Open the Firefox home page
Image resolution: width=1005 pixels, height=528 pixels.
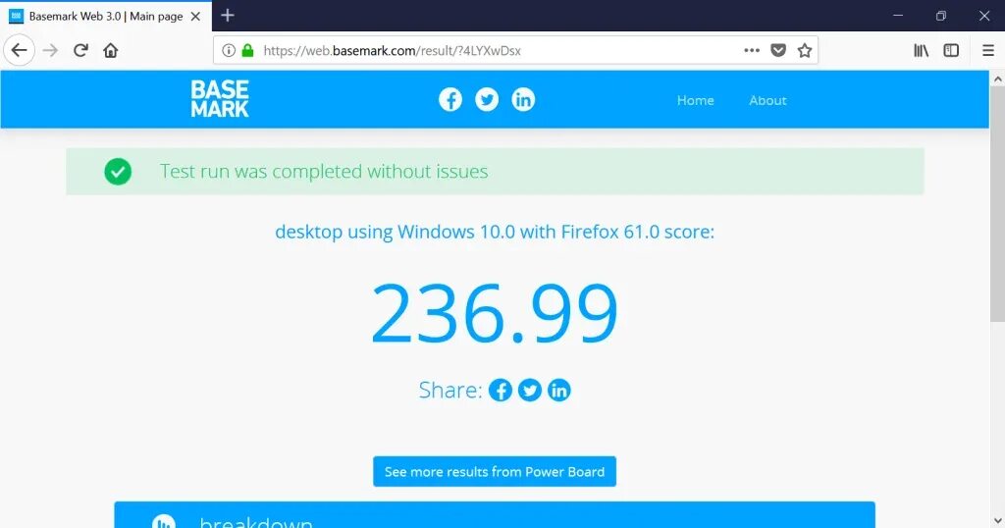(x=110, y=50)
